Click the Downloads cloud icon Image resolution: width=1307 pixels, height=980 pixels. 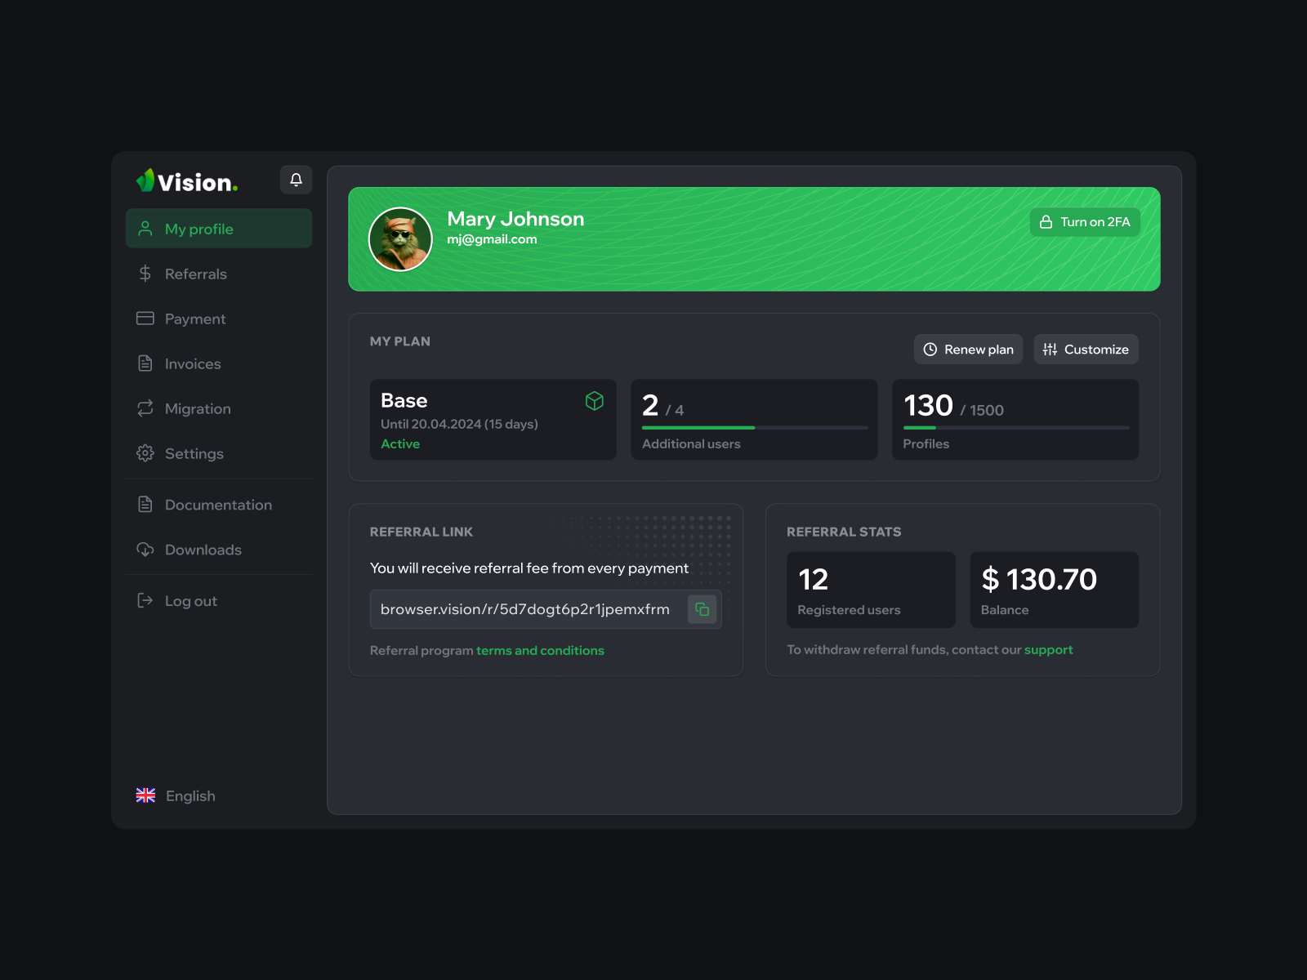[145, 550]
